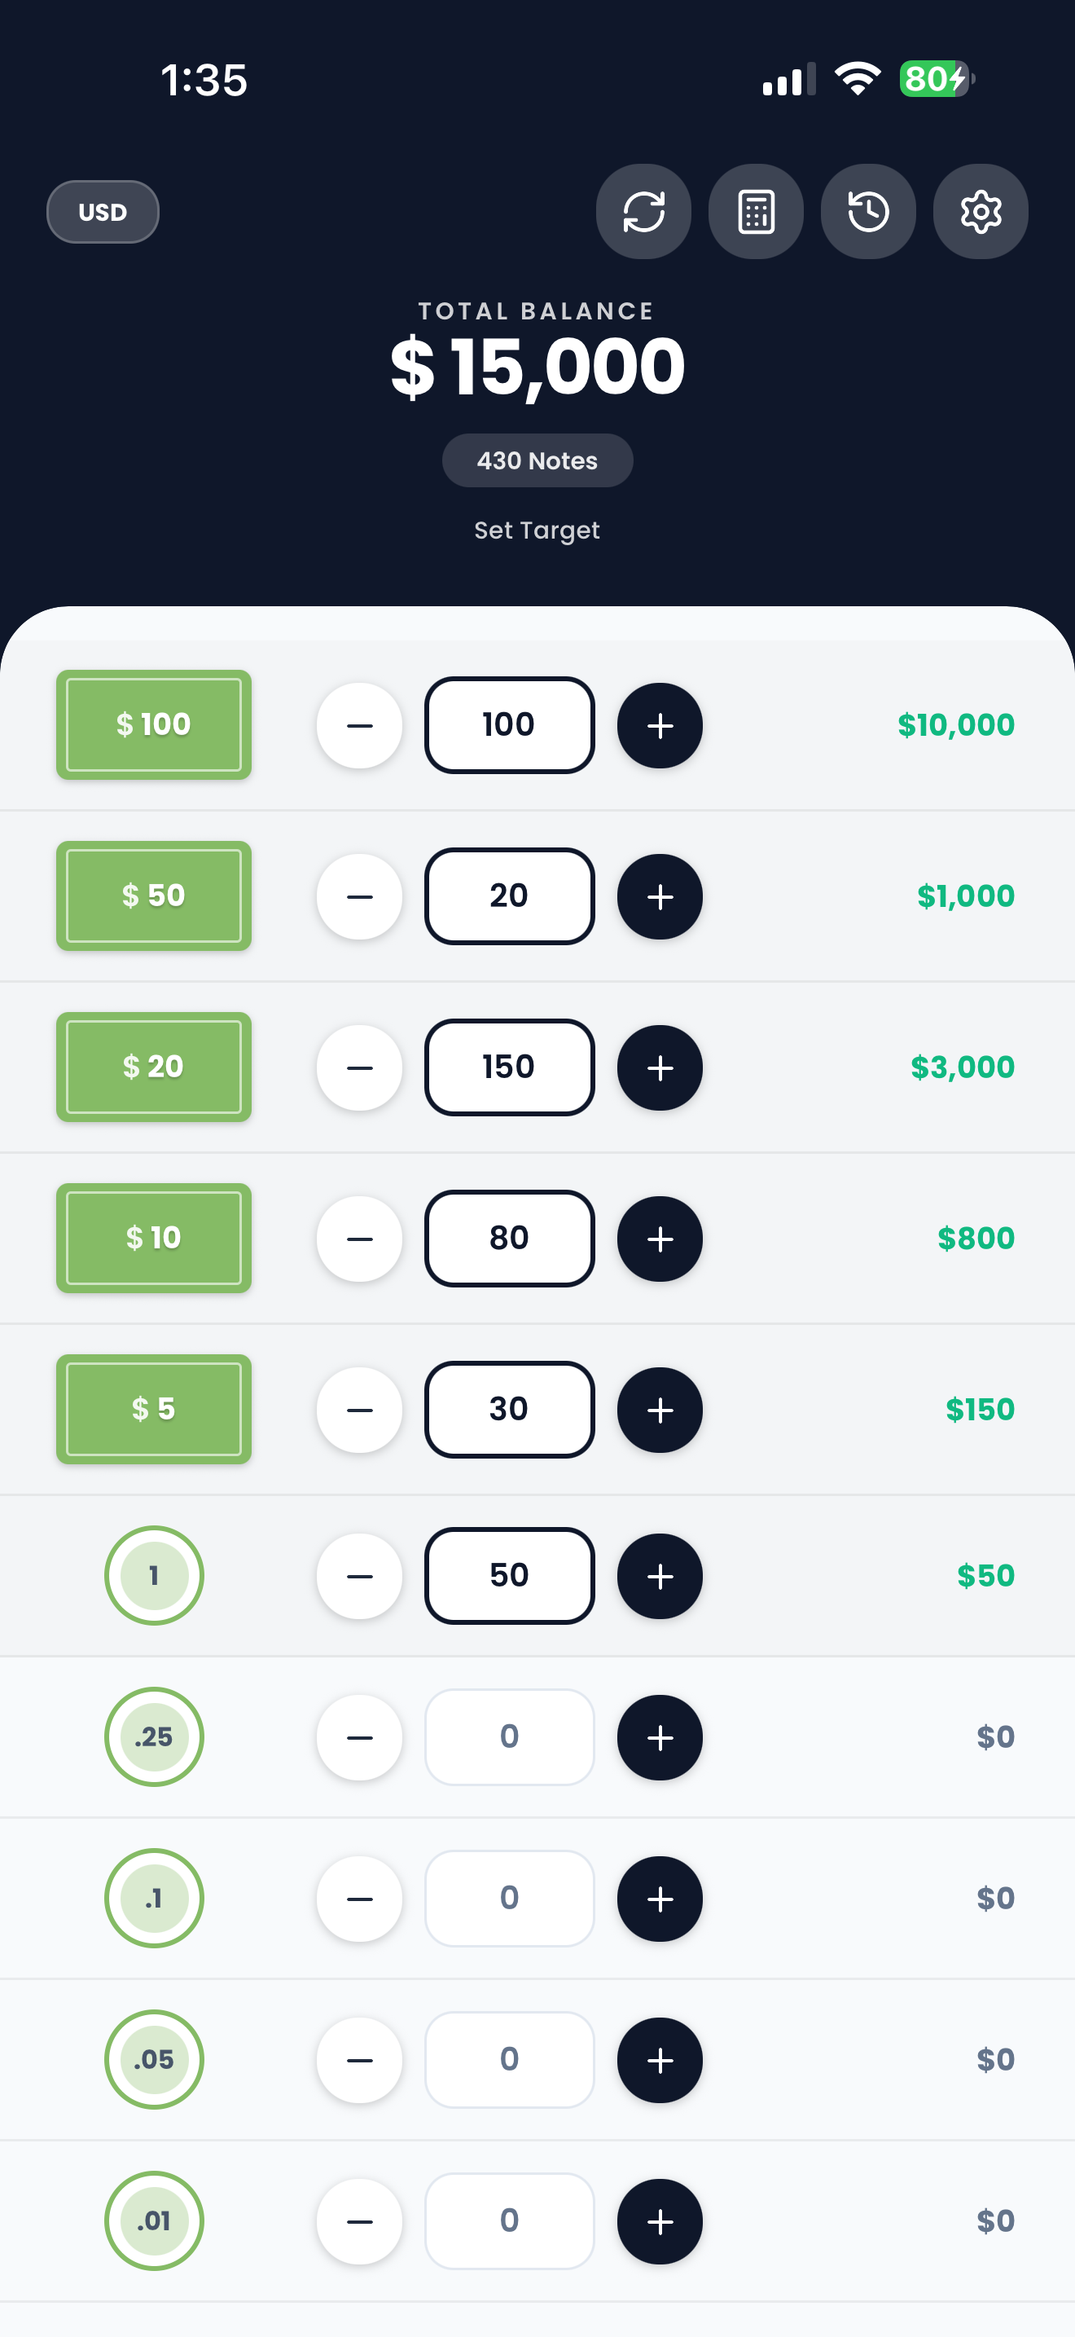Add a .25 quarter coin
Image resolution: width=1075 pixels, height=2337 pixels.
[660, 1736]
